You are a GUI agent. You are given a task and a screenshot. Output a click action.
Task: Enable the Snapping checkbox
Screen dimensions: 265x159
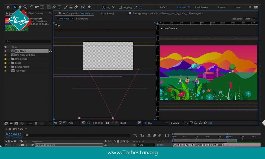pos(120,7)
